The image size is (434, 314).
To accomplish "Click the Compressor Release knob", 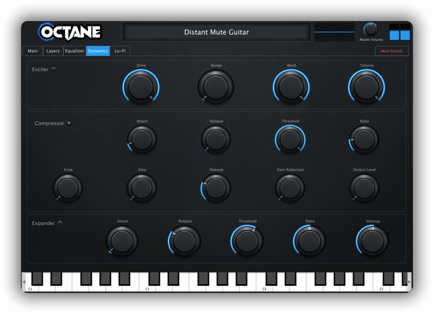I will pyautogui.click(x=216, y=139).
